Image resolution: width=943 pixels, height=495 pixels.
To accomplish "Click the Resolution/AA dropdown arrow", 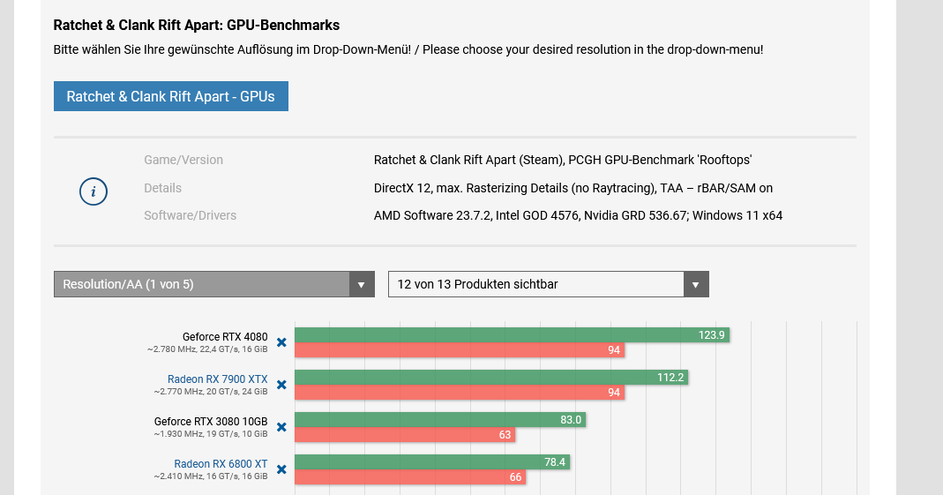I will pos(362,284).
